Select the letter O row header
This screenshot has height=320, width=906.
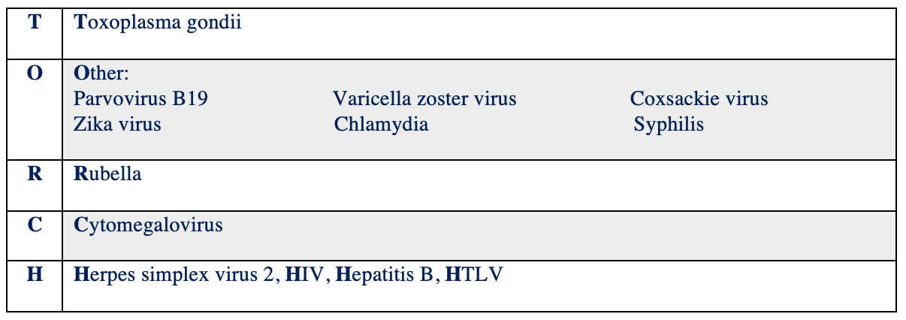[x=35, y=75]
